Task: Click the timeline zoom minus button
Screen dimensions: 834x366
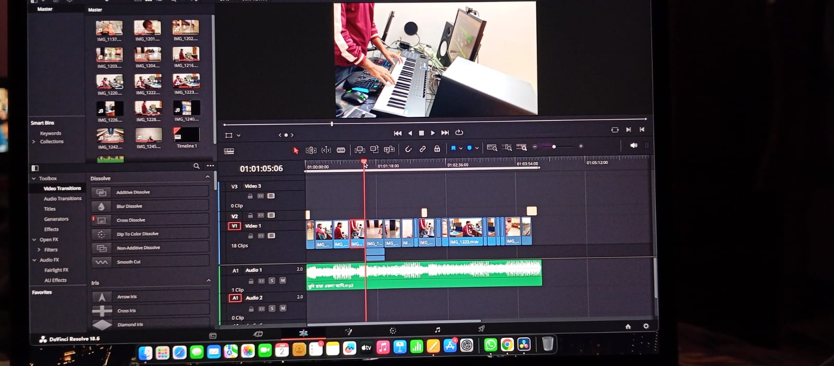Action: point(535,147)
